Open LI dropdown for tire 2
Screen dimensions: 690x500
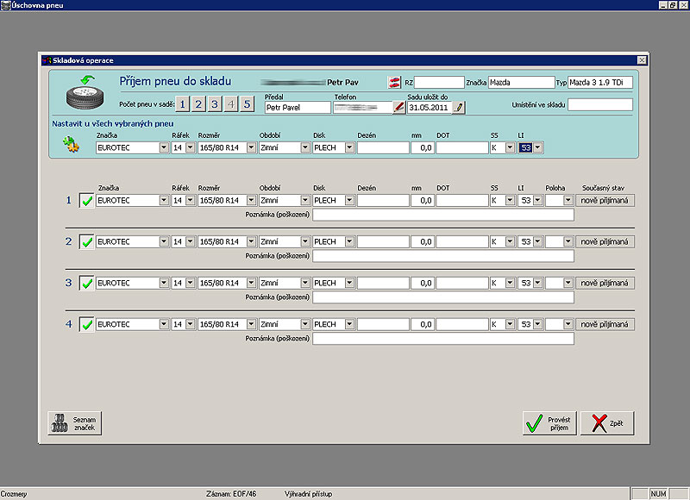click(537, 242)
